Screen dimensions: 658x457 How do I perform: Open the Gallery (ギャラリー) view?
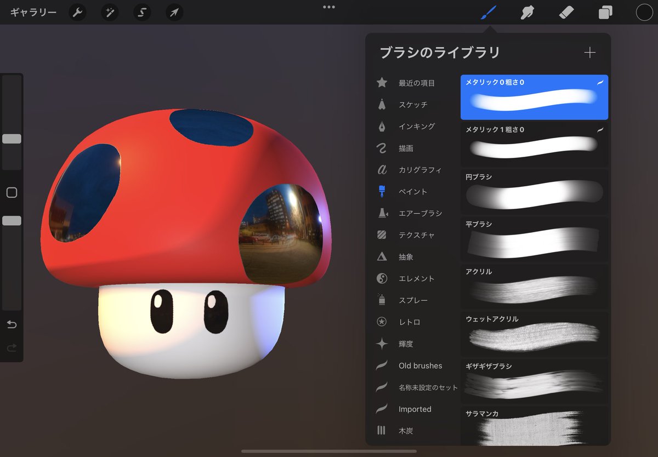point(33,12)
